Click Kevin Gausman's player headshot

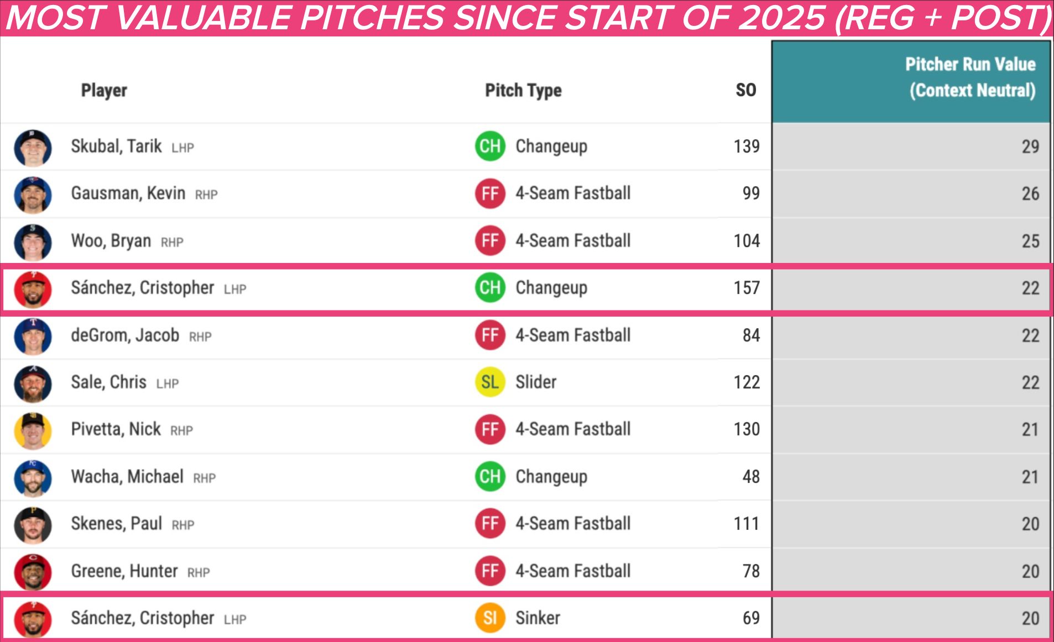[33, 194]
